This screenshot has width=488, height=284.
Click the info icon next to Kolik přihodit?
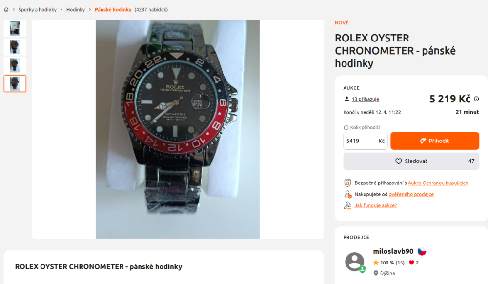(346, 127)
